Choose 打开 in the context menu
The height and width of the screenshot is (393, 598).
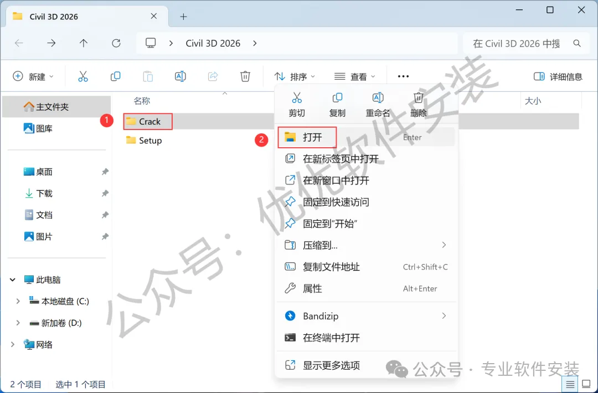coord(366,137)
